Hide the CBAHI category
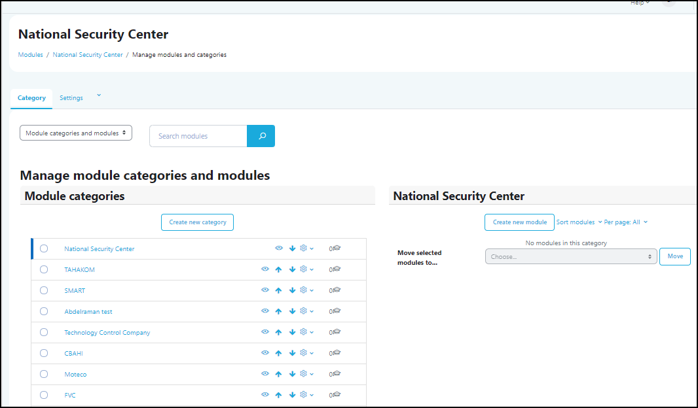 (265, 352)
